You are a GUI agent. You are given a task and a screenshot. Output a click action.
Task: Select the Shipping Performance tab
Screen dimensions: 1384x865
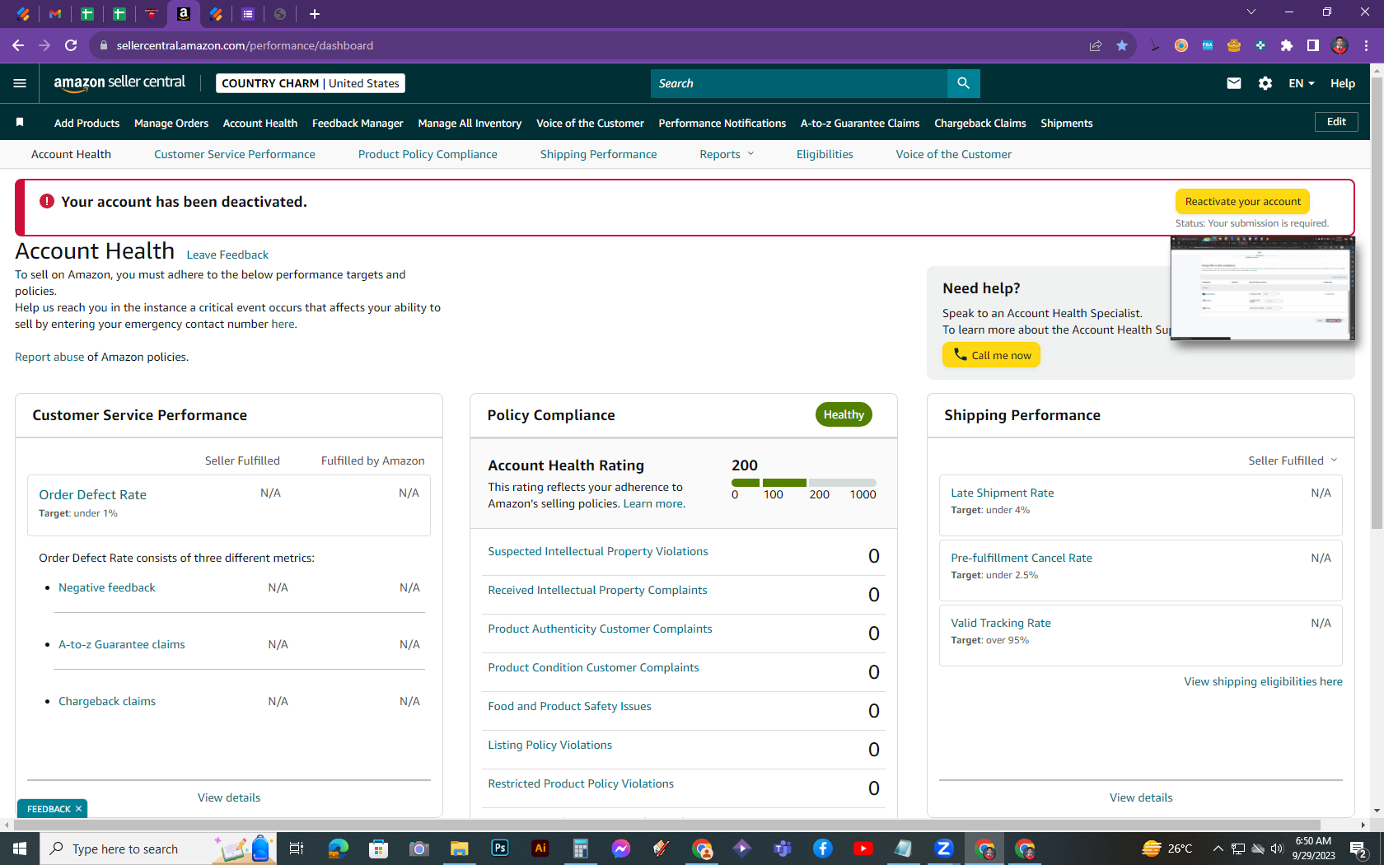coord(599,154)
